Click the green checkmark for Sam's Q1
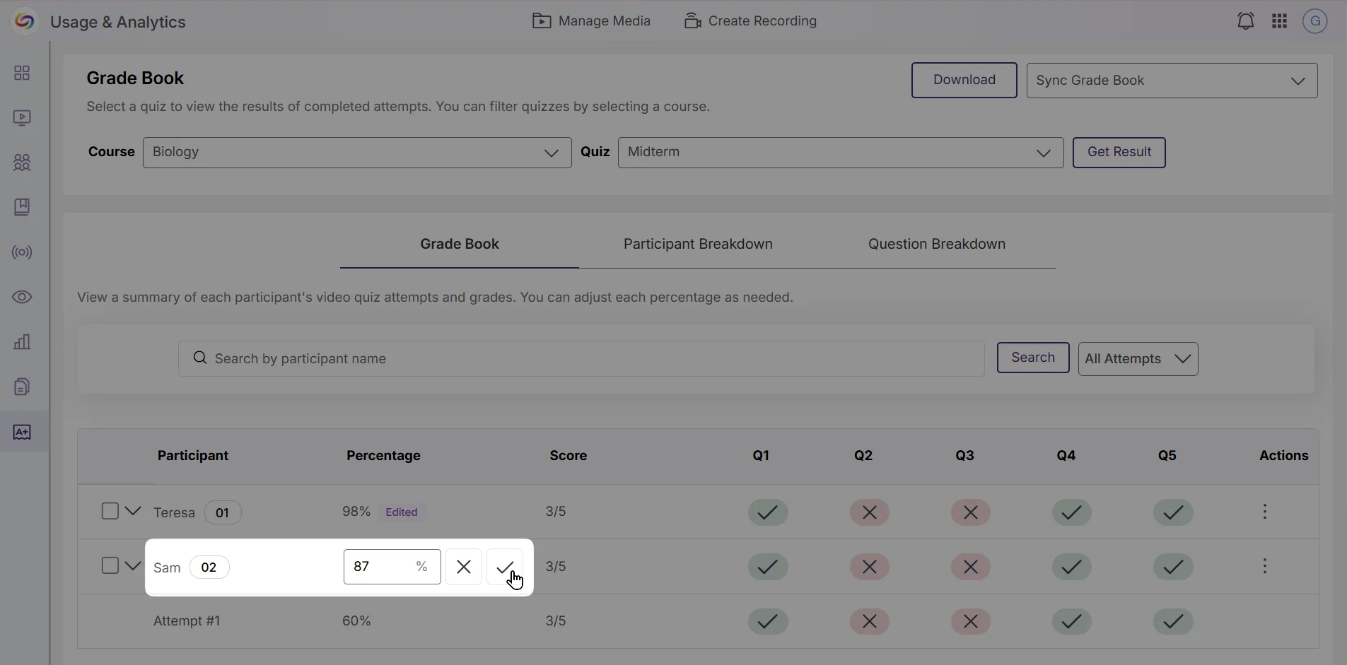The width and height of the screenshot is (1347, 665). pos(766,567)
